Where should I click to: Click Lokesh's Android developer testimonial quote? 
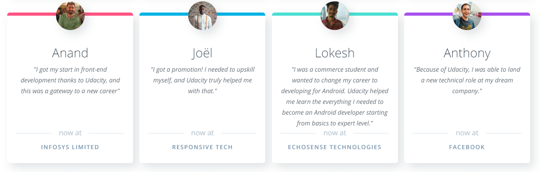tap(335, 96)
